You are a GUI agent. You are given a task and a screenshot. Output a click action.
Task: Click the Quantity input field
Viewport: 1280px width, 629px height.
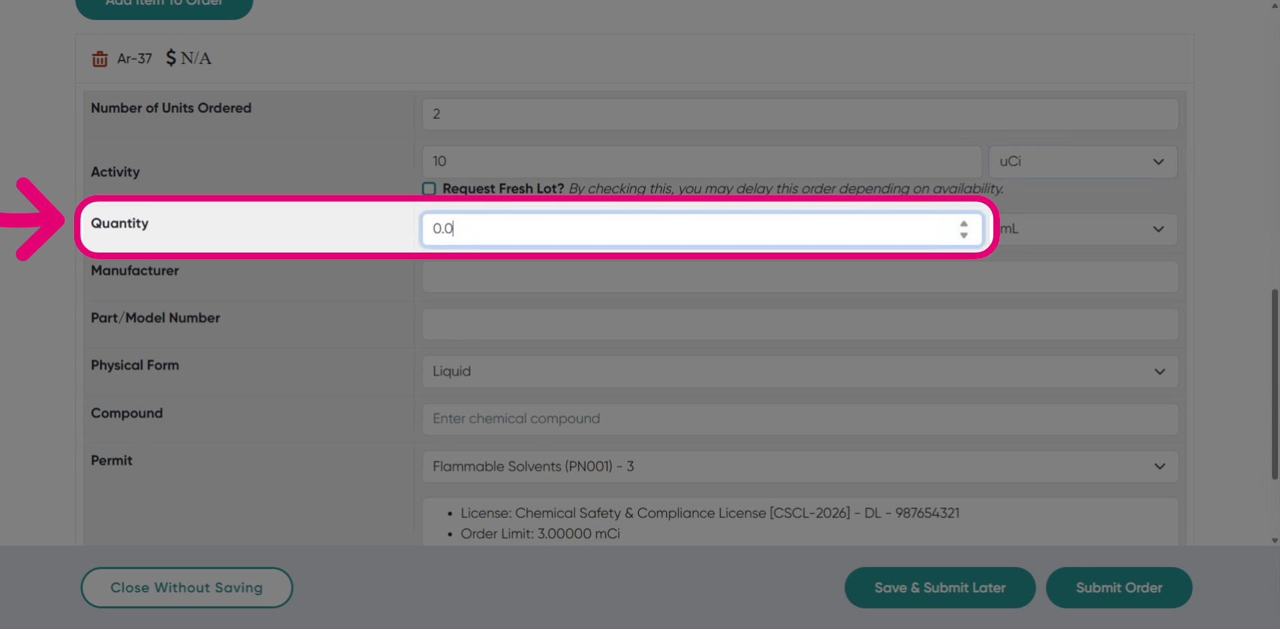[702, 229]
